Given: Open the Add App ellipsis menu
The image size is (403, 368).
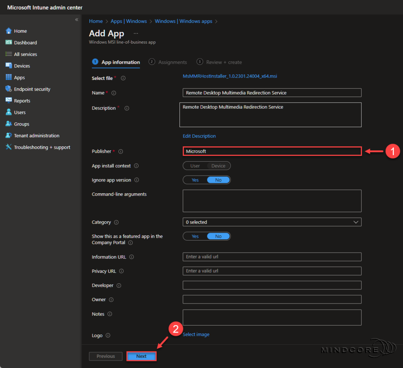Looking at the screenshot, I should point(136,33).
